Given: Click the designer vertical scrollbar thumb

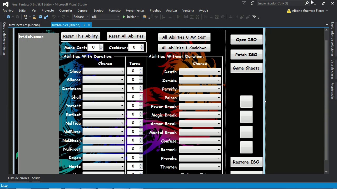Looking at the screenshot, I should (x=326, y=100).
